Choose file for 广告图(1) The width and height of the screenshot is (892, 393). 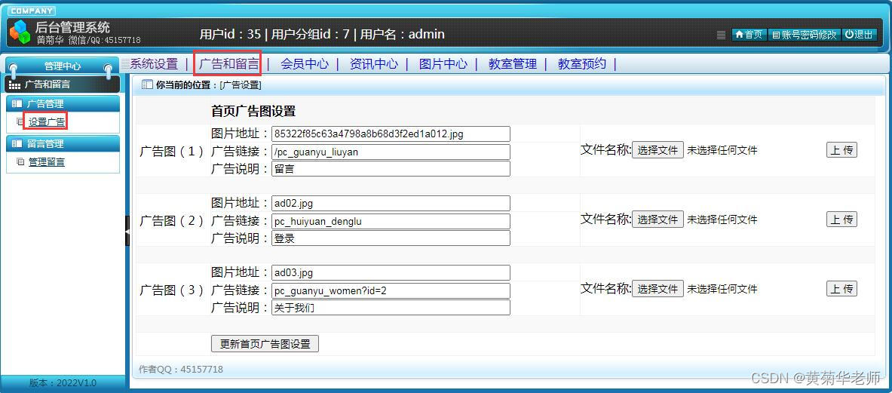[x=658, y=150]
